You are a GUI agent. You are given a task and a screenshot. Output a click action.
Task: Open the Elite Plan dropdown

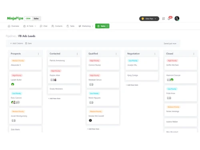pos(149,19)
